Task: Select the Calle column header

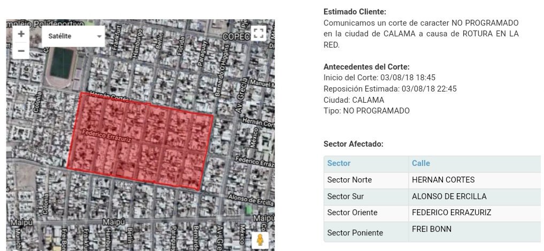Action: click(474, 164)
